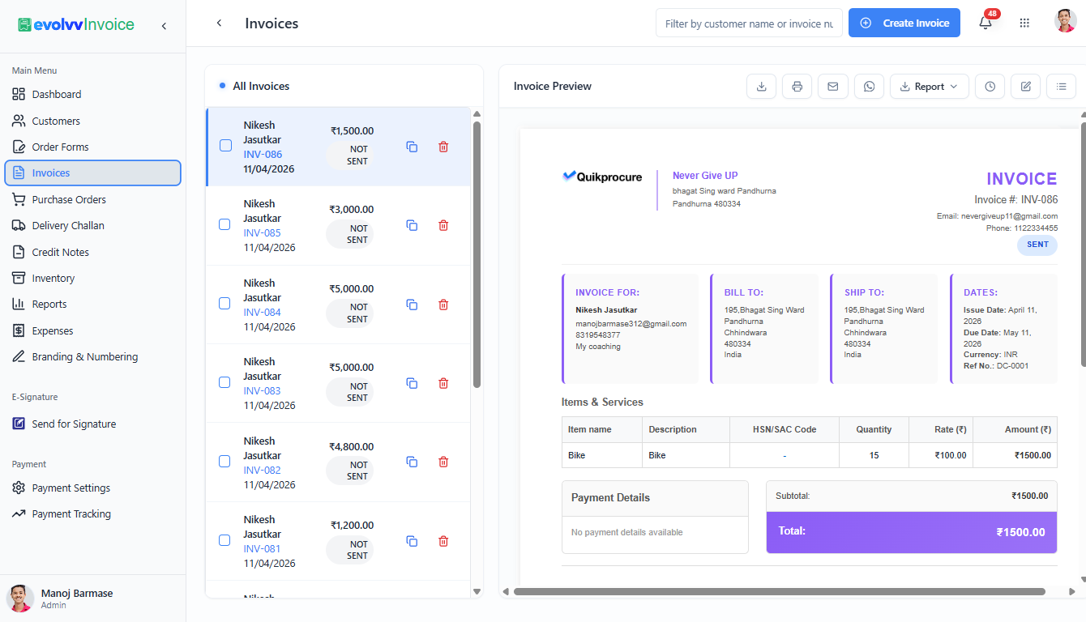Open invoice link INV-085
The image size is (1086, 622).
click(263, 232)
